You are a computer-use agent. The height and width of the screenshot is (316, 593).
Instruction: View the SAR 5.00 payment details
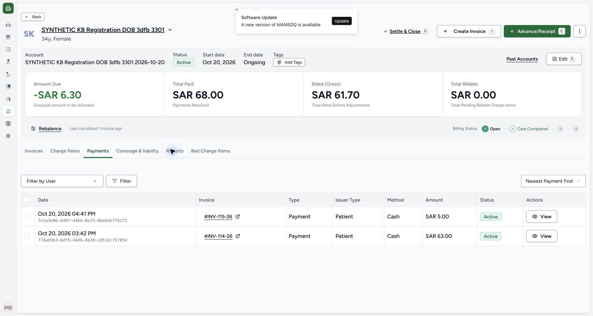pyautogui.click(x=542, y=216)
